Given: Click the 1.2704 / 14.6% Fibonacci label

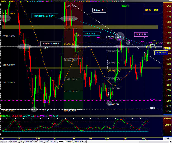Looking at the screenshot, I should click(70, 91).
